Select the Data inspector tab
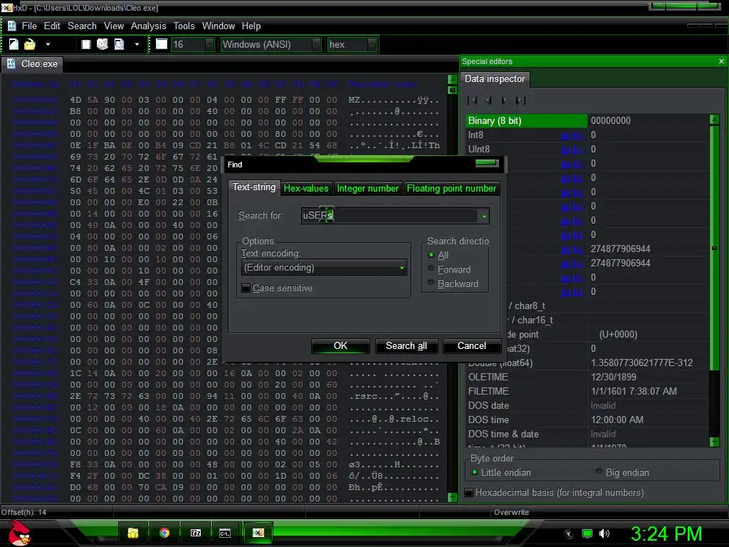The height and width of the screenshot is (547, 729). 495,79
